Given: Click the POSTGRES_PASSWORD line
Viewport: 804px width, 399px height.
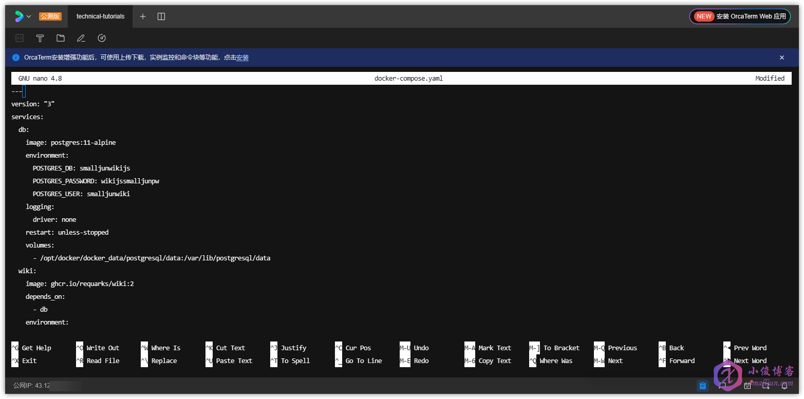Looking at the screenshot, I should 96,181.
